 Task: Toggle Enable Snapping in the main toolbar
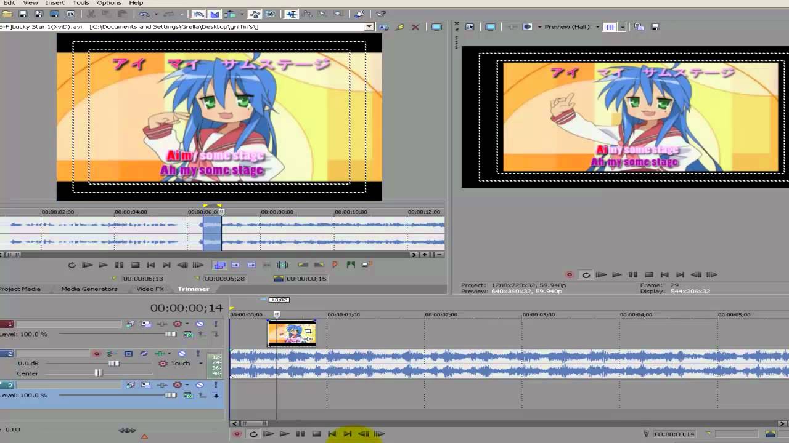[x=198, y=14]
